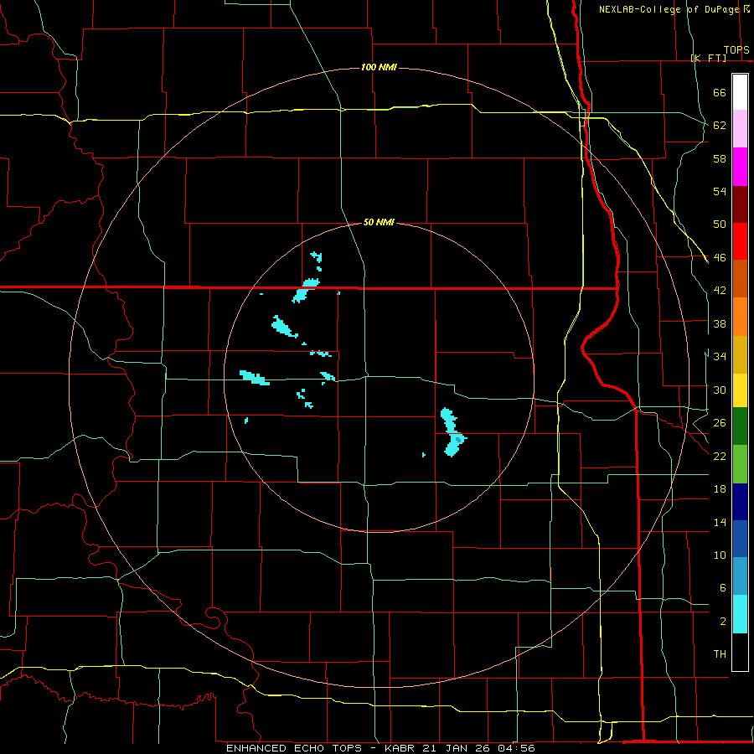
Task: Click the '10' legend value
Action: tap(720, 555)
